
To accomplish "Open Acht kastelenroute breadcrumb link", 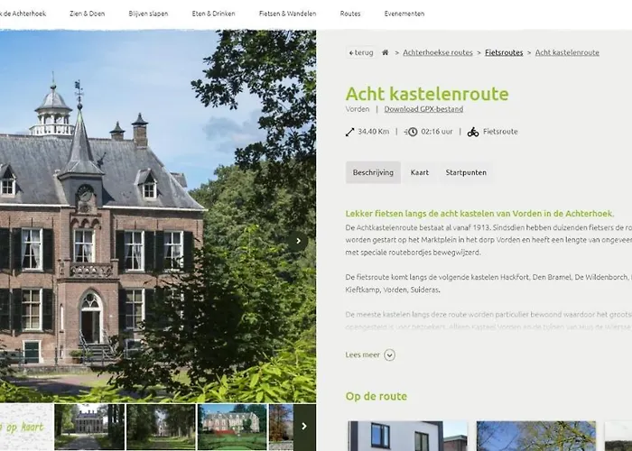I will point(567,52).
